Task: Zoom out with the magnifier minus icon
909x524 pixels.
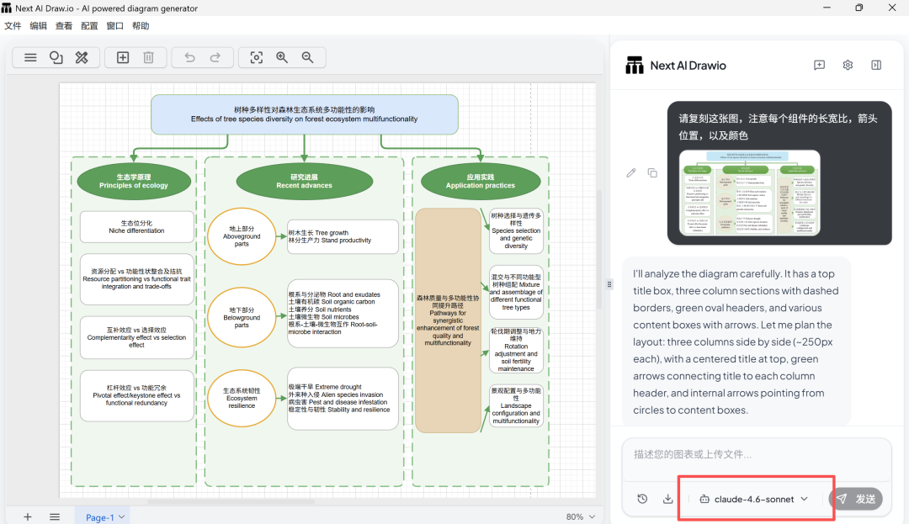Action: click(x=307, y=57)
